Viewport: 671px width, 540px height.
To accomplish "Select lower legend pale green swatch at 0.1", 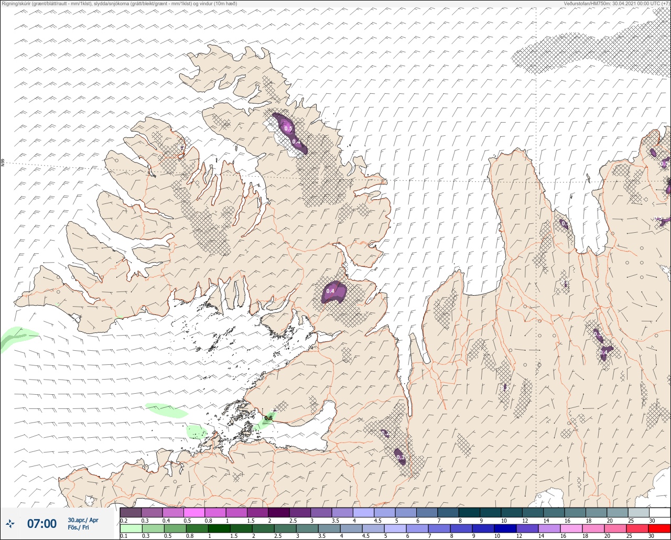I will [131, 527].
